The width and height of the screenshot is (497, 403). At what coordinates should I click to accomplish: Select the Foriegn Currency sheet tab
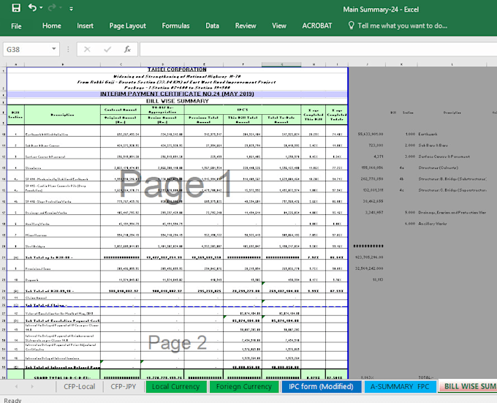[243, 386]
